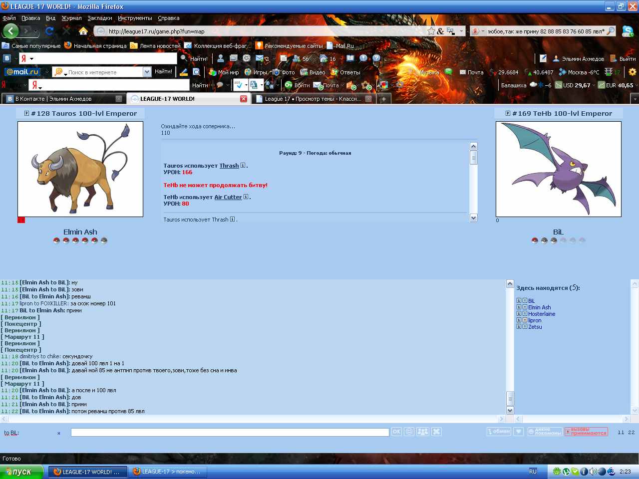Click Москва -6°C weather item

click(579, 72)
